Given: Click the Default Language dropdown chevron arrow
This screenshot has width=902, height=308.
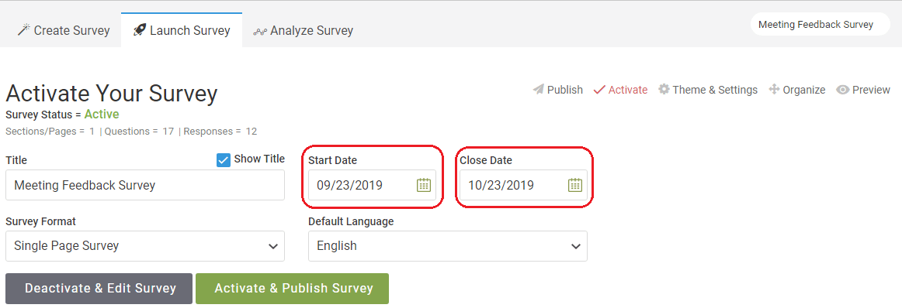Looking at the screenshot, I should click(575, 247).
